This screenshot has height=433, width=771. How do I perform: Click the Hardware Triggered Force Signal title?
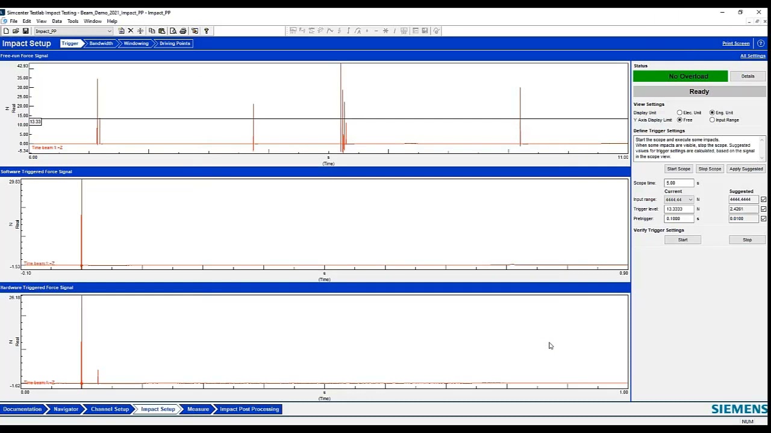click(37, 287)
